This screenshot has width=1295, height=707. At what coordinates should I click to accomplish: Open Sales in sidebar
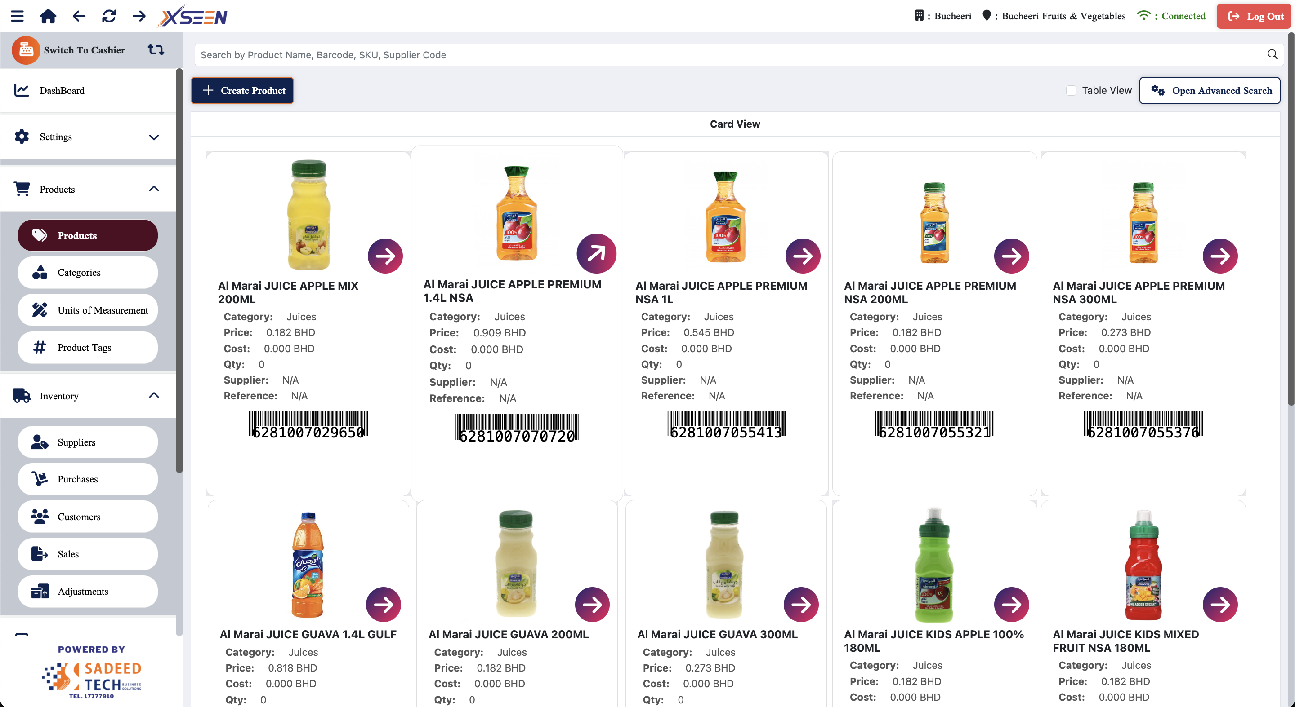88,554
